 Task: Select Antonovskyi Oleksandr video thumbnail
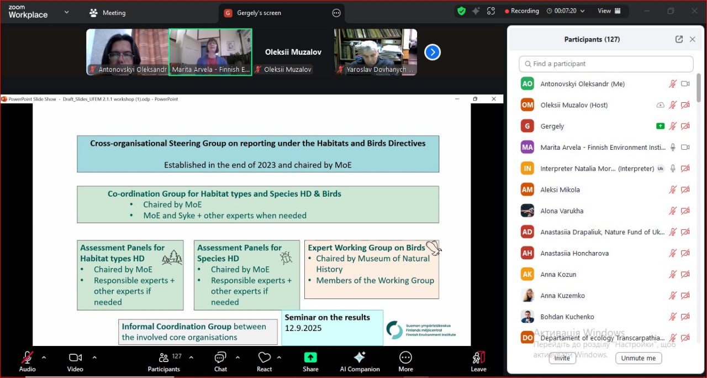point(128,52)
